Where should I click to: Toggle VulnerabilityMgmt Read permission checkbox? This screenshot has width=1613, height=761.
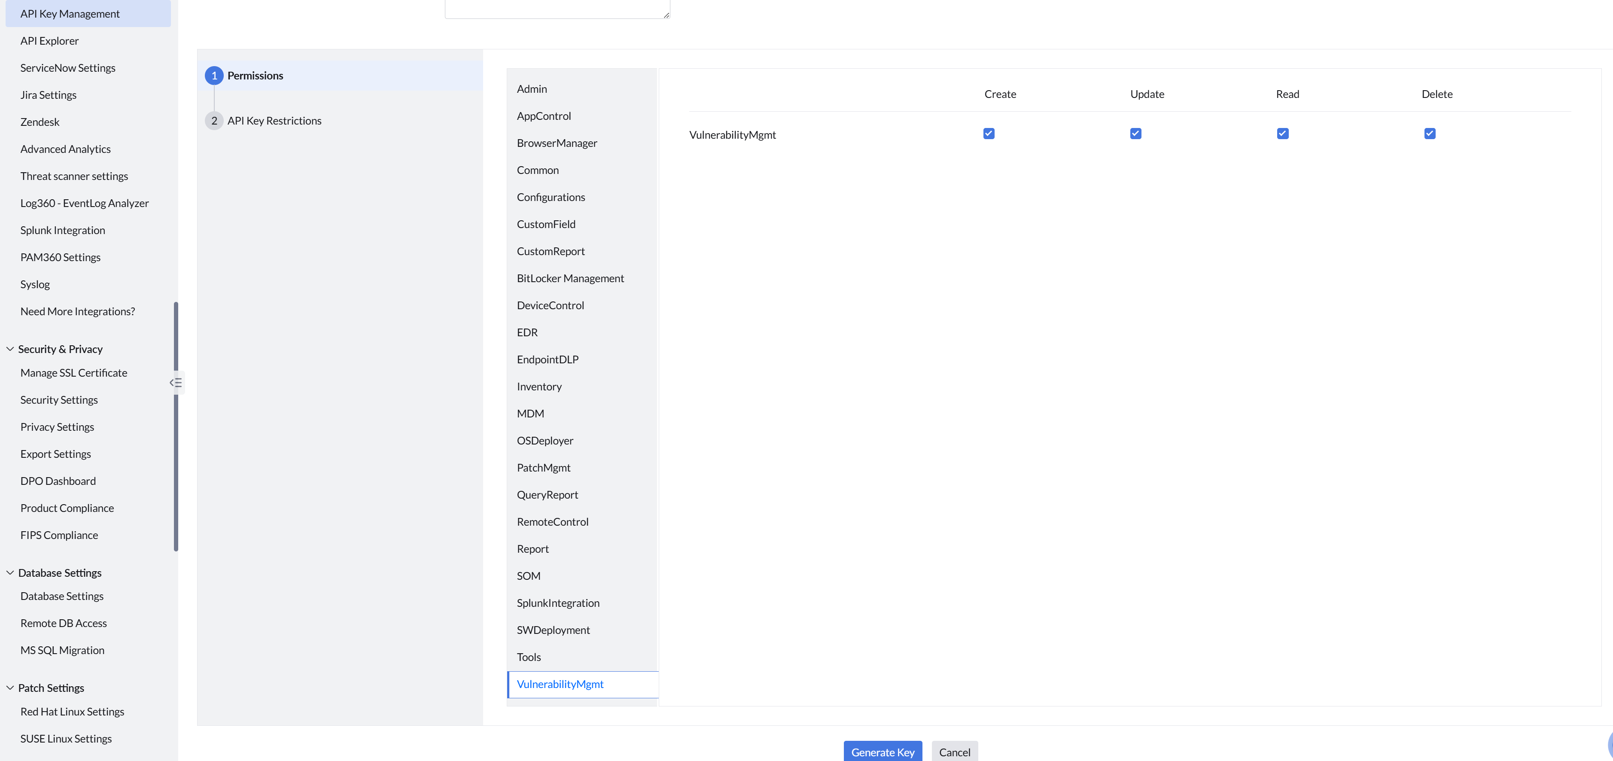click(1282, 134)
